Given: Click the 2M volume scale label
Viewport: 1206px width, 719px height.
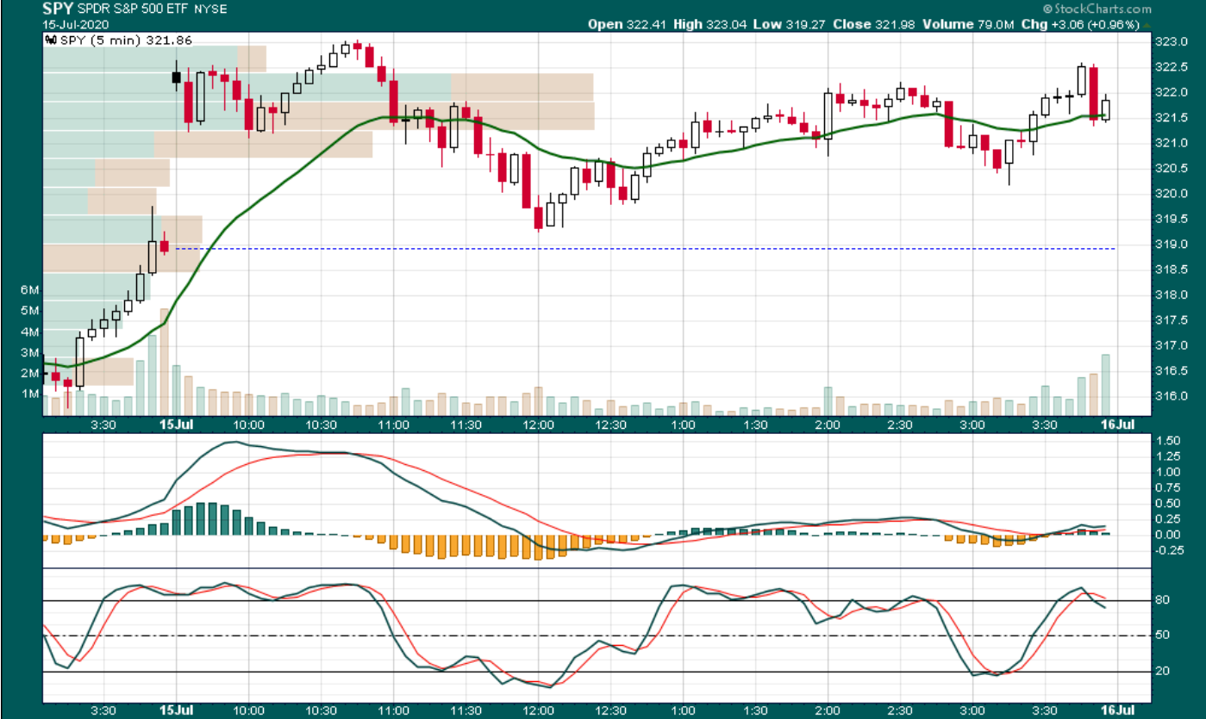Looking at the screenshot, I should point(30,374).
